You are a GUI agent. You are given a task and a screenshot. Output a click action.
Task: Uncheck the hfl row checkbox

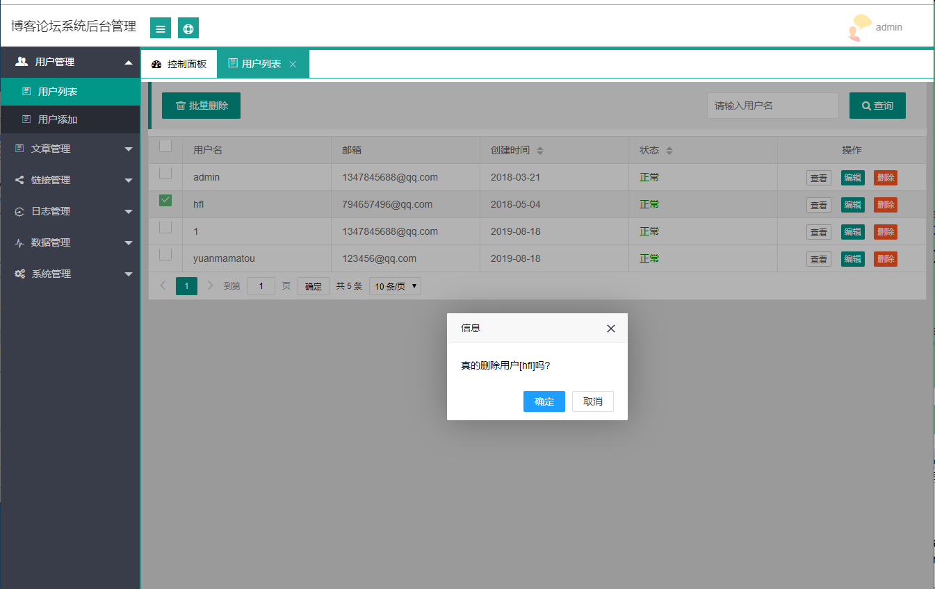coord(165,200)
